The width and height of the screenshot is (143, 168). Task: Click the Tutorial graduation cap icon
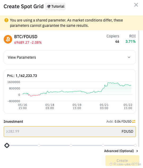[49, 7]
